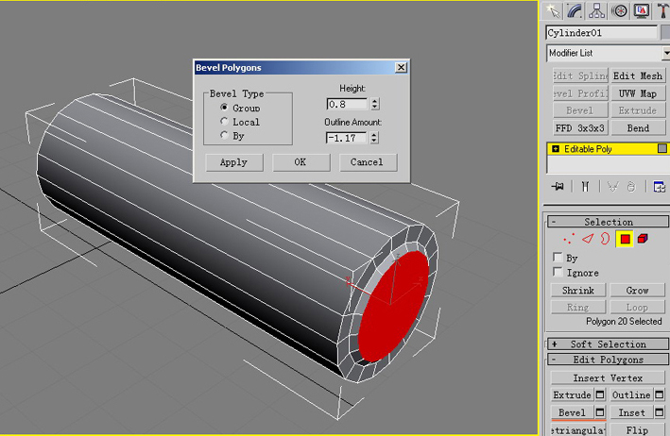Click the Inset button

(x=631, y=412)
